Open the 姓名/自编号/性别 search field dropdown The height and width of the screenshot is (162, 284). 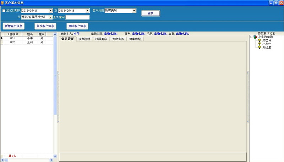(50, 17)
